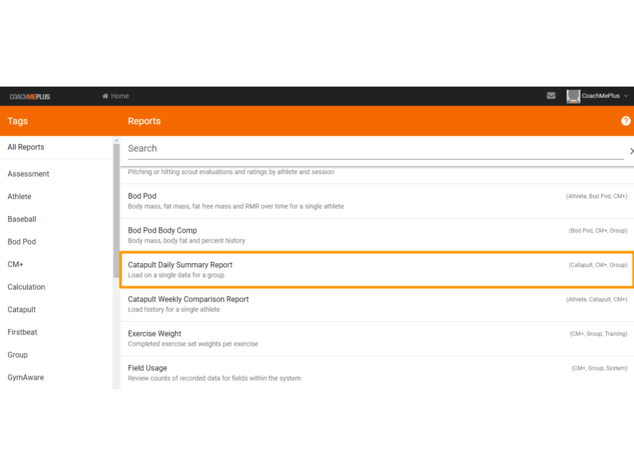The image size is (634, 476).
Task: Click the CoachMePlus user avatar
Action: pos(573,97)
